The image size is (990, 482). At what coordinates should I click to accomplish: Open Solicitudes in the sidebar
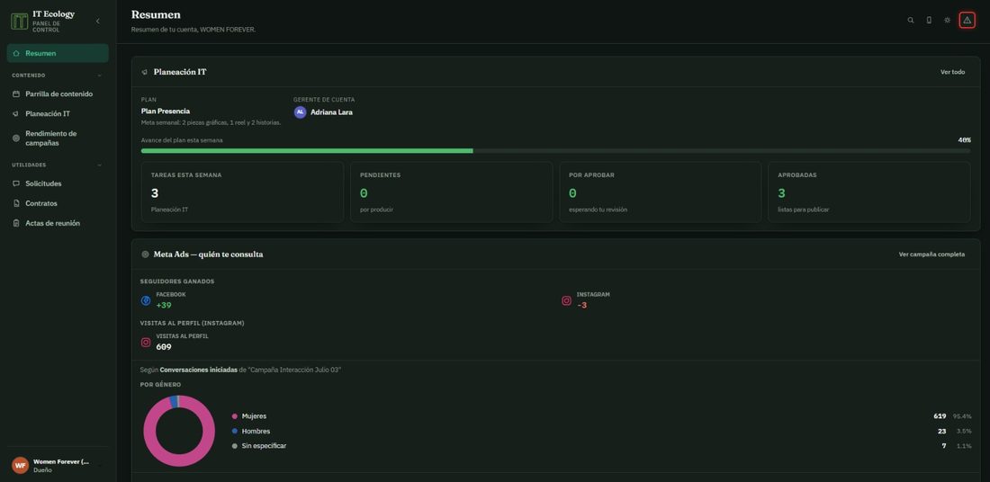[58, 183]
